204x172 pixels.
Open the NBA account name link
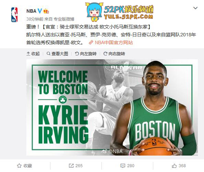coord(31,11)
